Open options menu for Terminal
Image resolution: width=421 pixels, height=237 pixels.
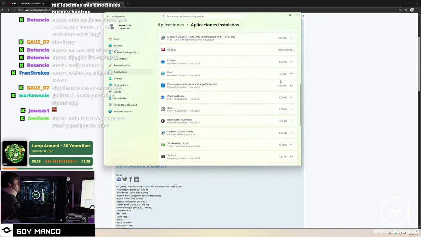pos(291,157)
